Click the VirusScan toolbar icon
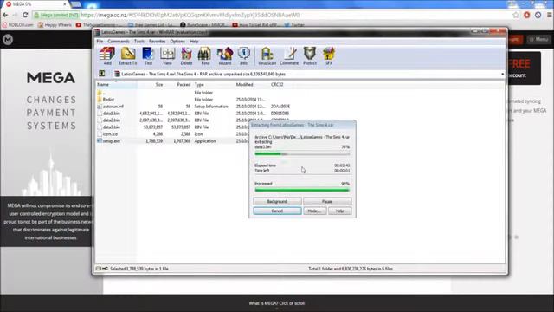Image resolution: width=554 pixels, height=312 pixels. point(267,55)
